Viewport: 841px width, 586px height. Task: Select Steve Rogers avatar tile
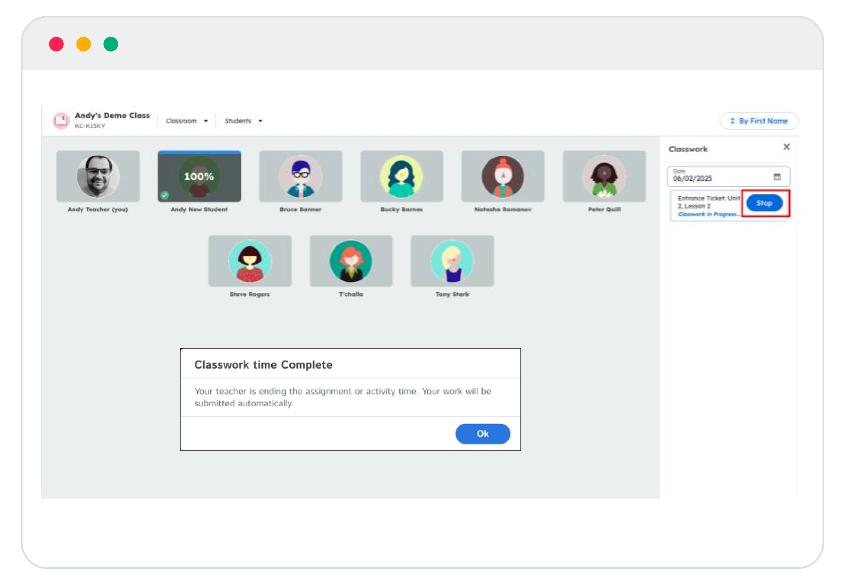coord(249,262)
